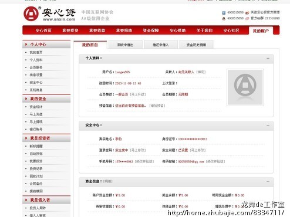The height and width of the screenshot is (217, 290).
Task: Open 安心社区 in the navigation bar
Action: [231, 30]
